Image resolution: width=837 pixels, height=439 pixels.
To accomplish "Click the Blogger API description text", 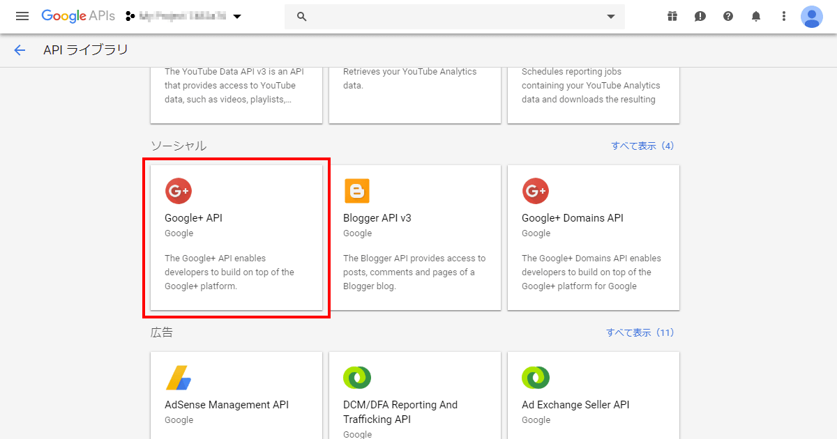I will 414,272.
